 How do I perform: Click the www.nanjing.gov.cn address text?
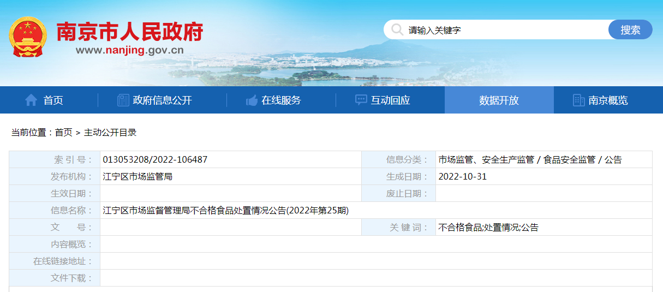coord(130,51)
